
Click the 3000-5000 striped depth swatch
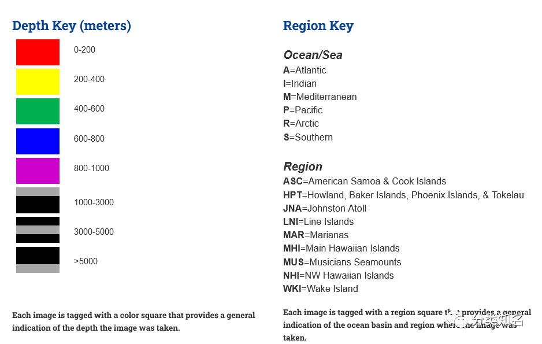click(x=38, y=230)
